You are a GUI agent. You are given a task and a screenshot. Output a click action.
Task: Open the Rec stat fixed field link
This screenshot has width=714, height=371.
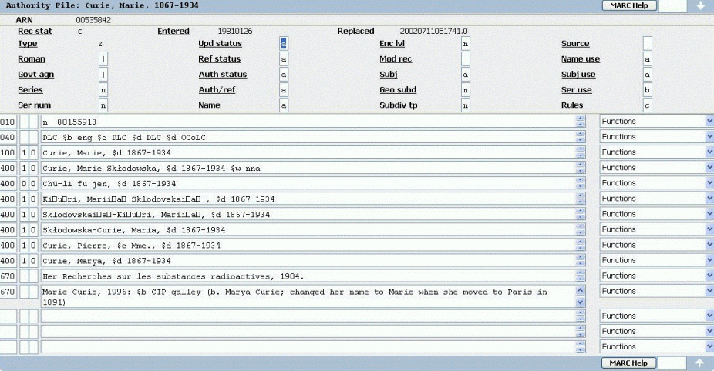click(x=35, y=32)
